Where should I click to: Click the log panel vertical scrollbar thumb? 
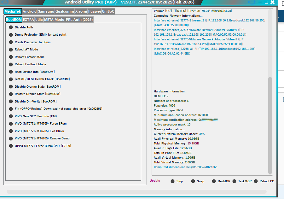270,126
